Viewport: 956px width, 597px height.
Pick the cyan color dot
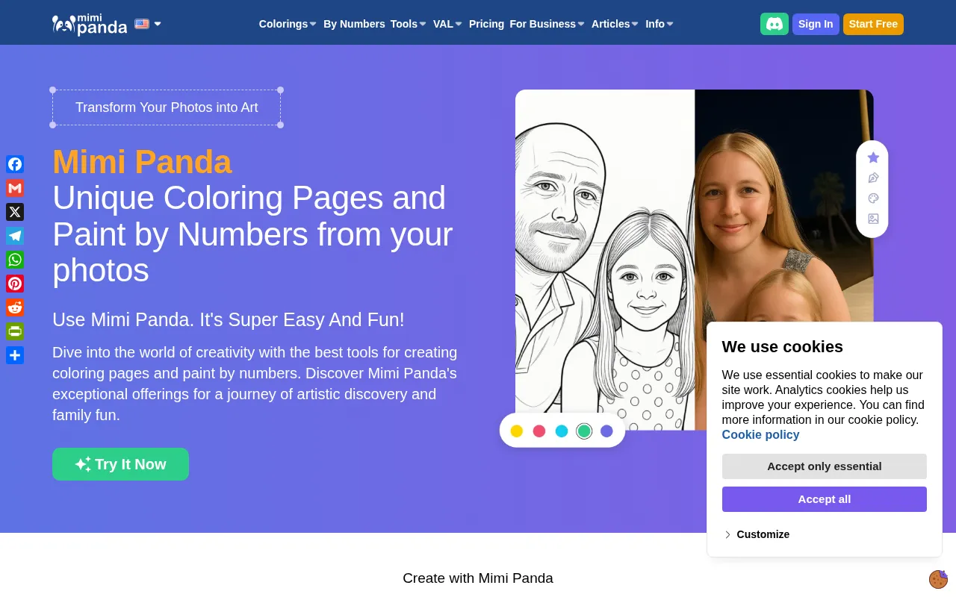coord(562,431)
